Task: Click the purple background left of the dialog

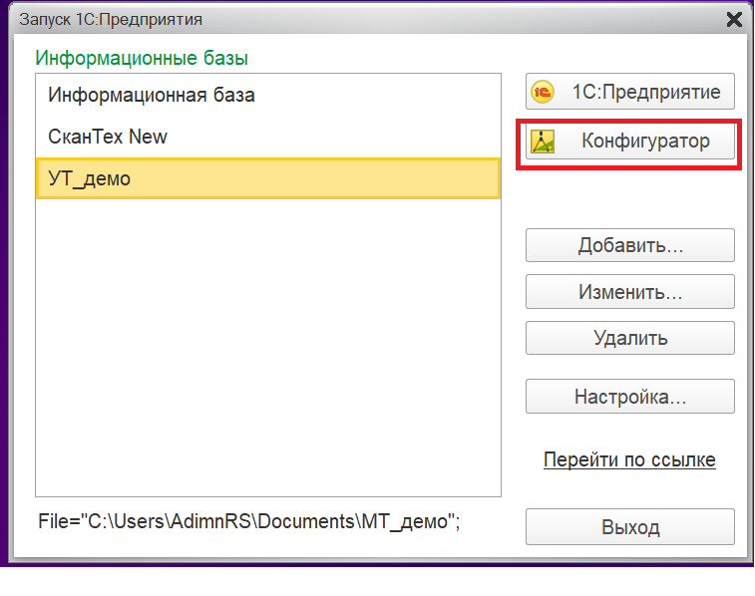Action: [x=3, y=299]
